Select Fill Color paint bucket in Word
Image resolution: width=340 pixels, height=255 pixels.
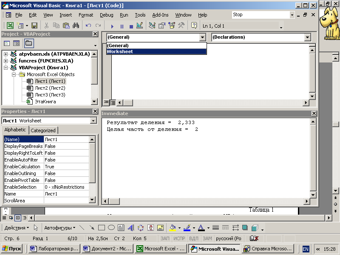[x=173, y=228]
